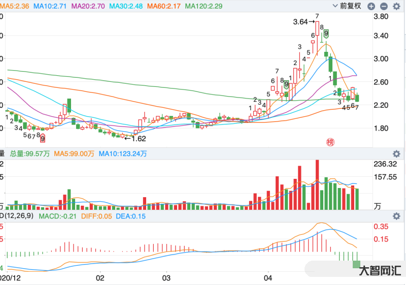The image size is (406, 285).
Task: Click the green 9 marker near the peak
Action: pyautogui.click(x=326, y=34)
